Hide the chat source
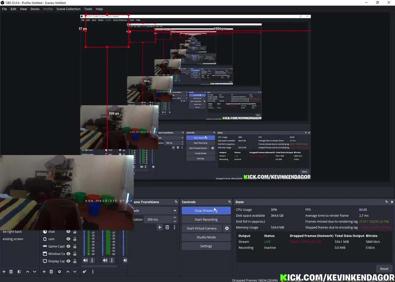Viewport: 395px width, 282px height. pyautogui.click(x=68, y=231)
